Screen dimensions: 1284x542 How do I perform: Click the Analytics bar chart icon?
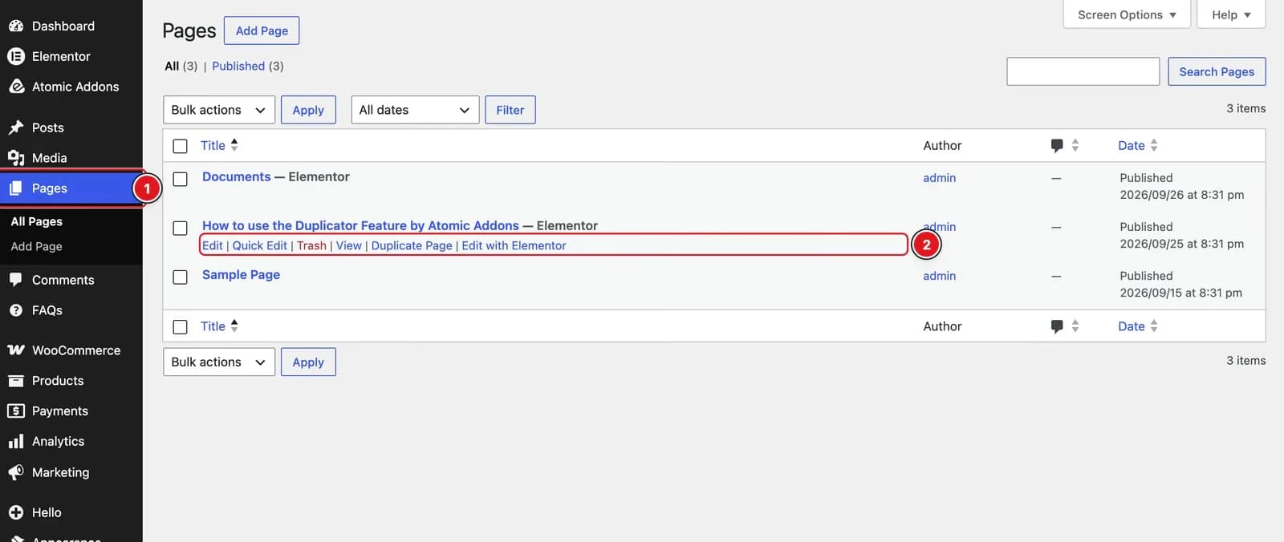point(15,441)
